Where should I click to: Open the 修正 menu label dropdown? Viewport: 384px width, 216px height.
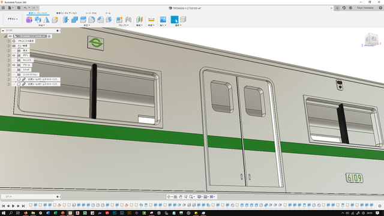click(86, 25)
